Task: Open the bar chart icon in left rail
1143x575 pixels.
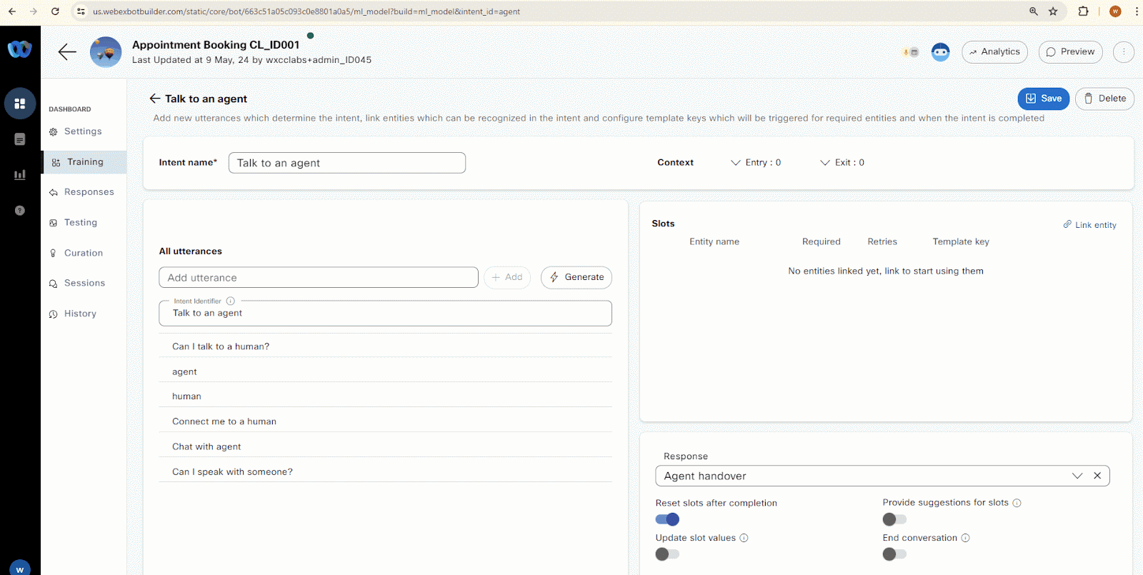Action: [20, 174]
